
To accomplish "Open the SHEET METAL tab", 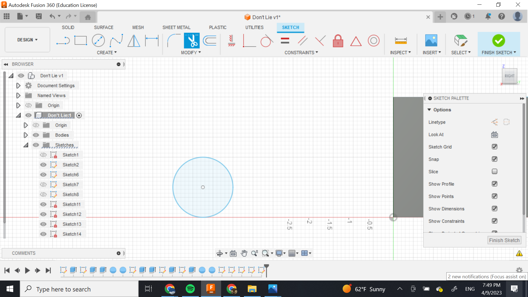I will 176,28.
